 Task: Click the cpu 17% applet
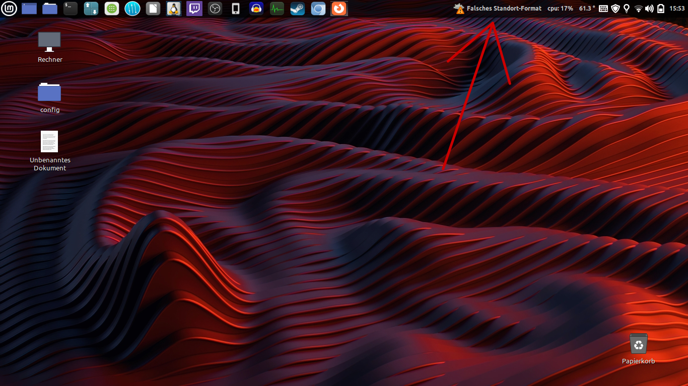click(560, 9)
